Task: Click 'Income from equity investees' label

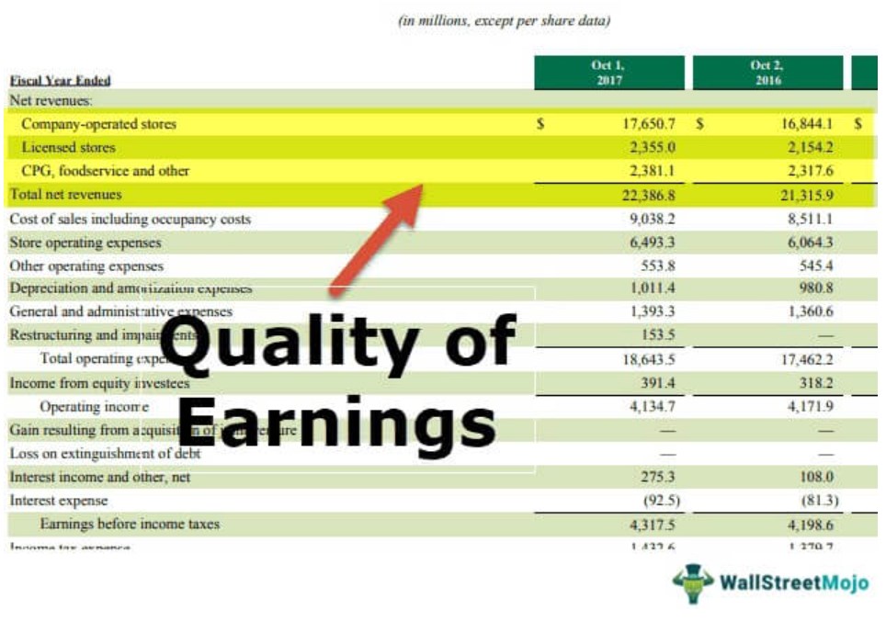Action: [x=99, y=383]
